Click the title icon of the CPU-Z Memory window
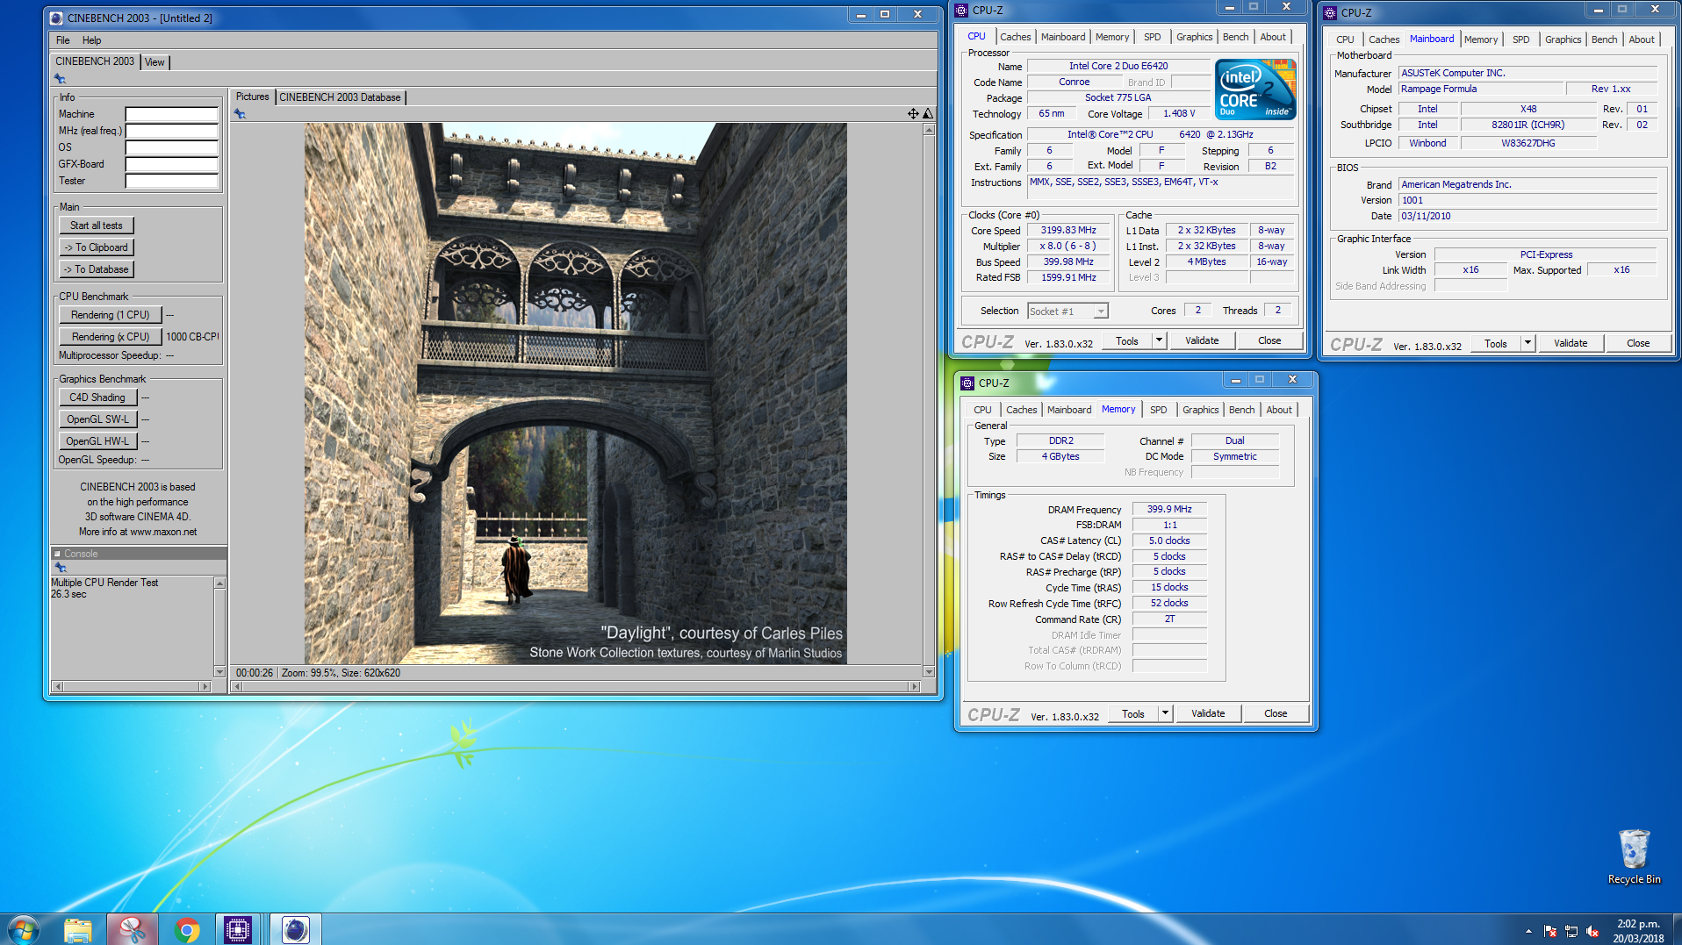1682x945 pixels. (967, 383)
